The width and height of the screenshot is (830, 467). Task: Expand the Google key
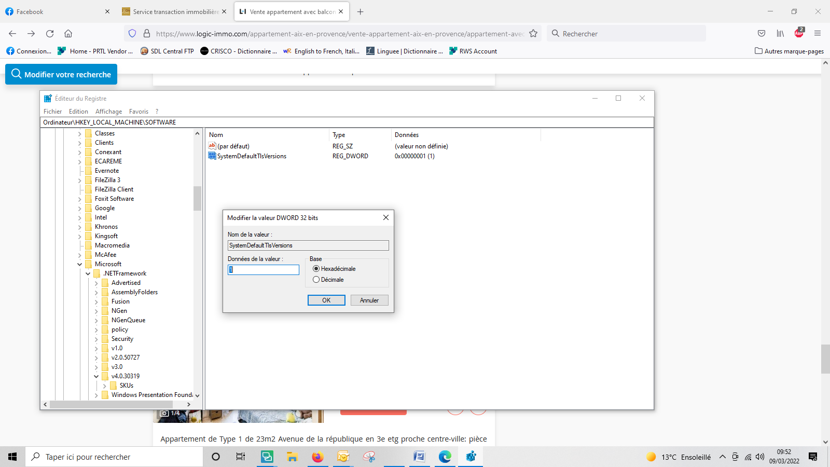click(x=80, y=208)
